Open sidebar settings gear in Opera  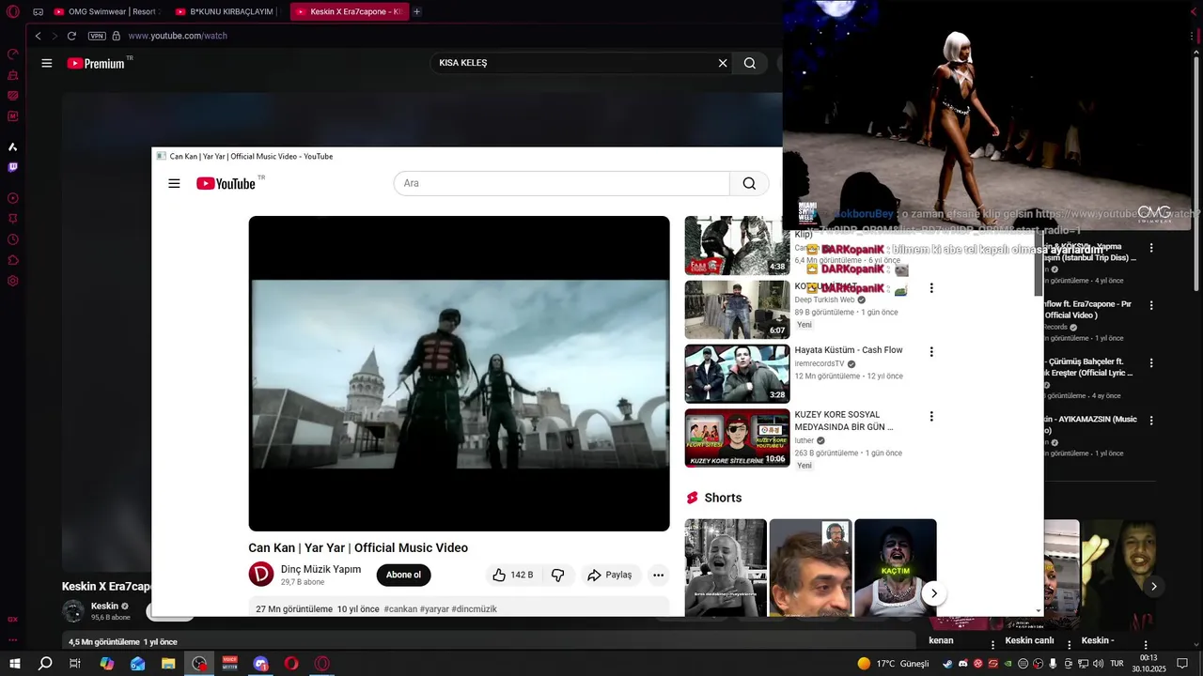tap(13, 281)
